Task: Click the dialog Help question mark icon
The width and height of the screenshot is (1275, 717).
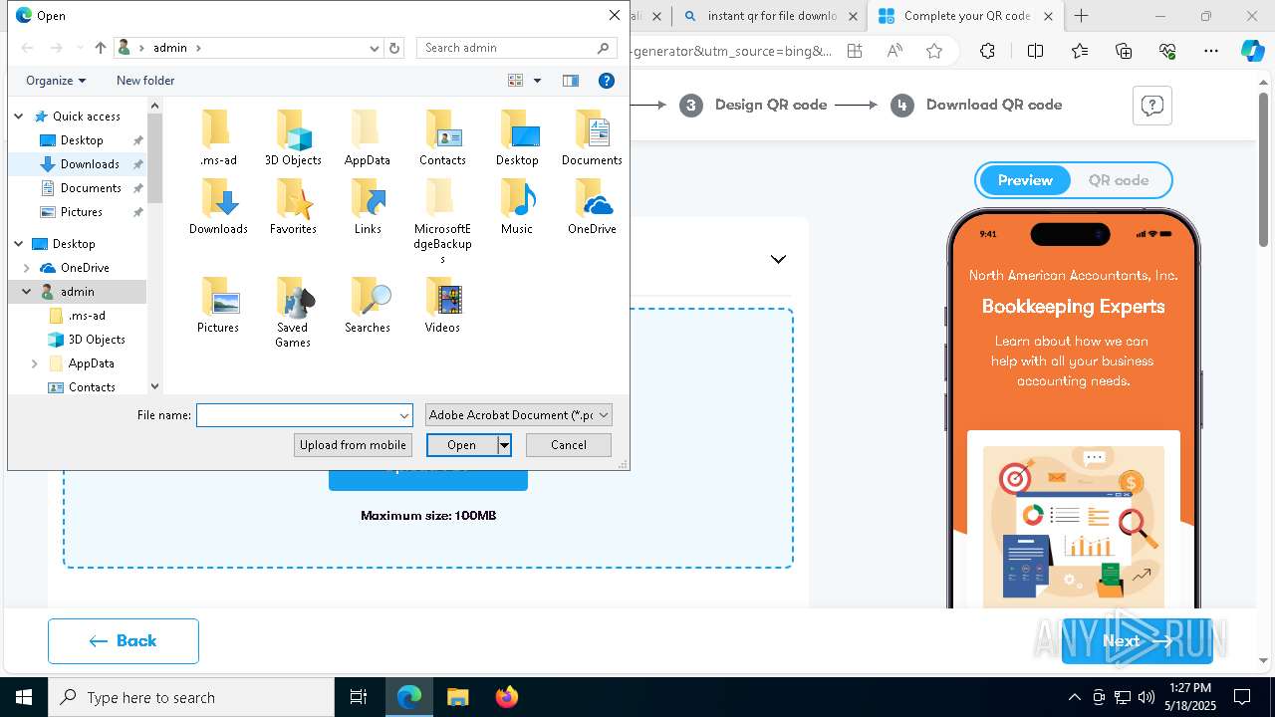Action: [x=606, y=81]
